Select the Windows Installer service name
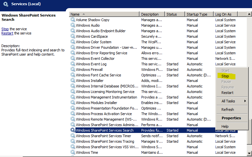252x157 pixels. [90, 81]
